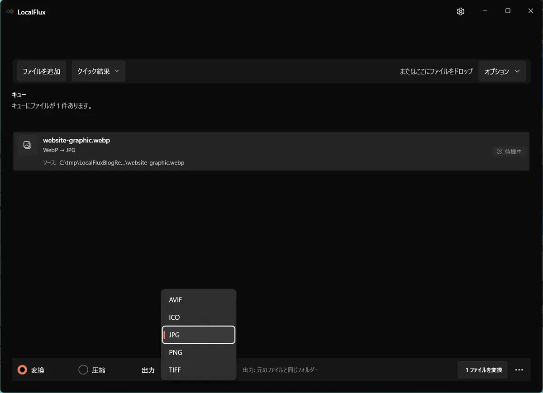This screenshot has width=543, height=393.
Task: Click the ファイルを追加 button
Action: coord(42,71)
